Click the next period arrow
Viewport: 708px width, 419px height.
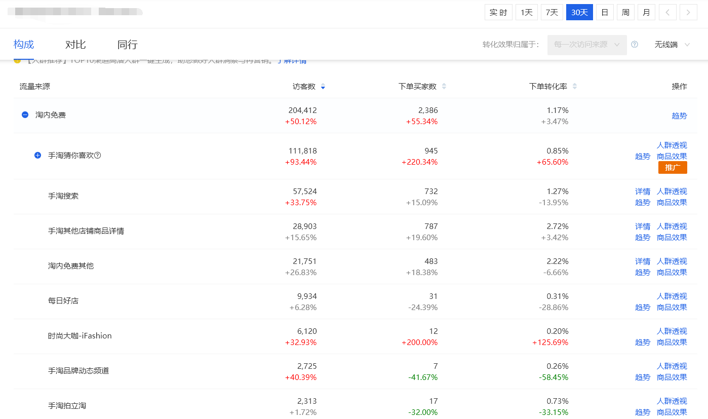[x=688, y=12]
